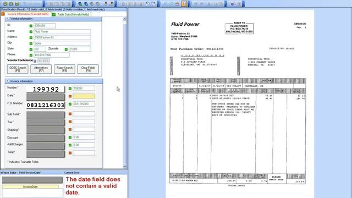Click the PLEASE REMIT THIS box on the invoice
The height and width of the screenshot is (198, 352).
277,178
